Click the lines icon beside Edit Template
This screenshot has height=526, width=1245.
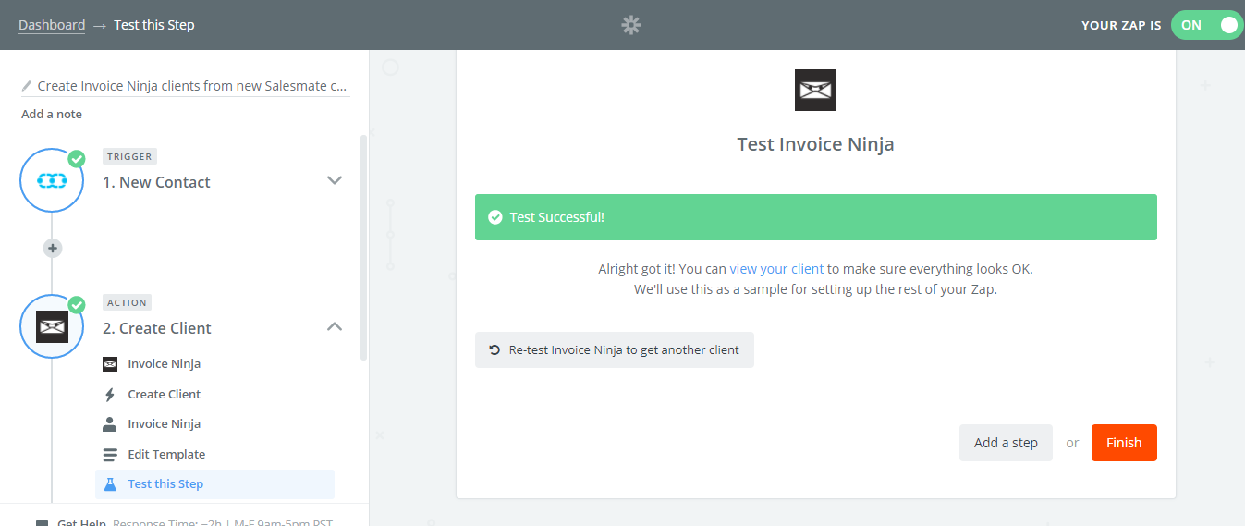point(110,455)
